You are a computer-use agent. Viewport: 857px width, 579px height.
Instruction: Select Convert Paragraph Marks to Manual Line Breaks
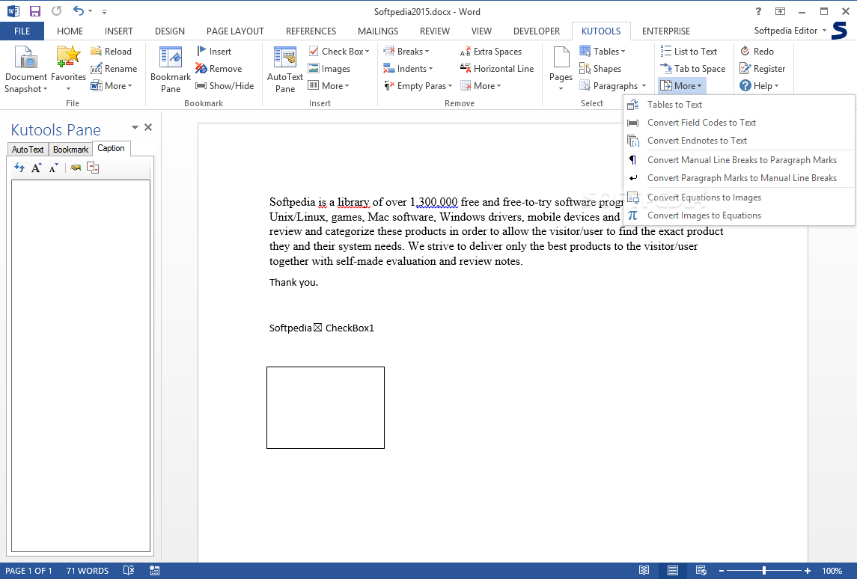(x=739, y=178)
